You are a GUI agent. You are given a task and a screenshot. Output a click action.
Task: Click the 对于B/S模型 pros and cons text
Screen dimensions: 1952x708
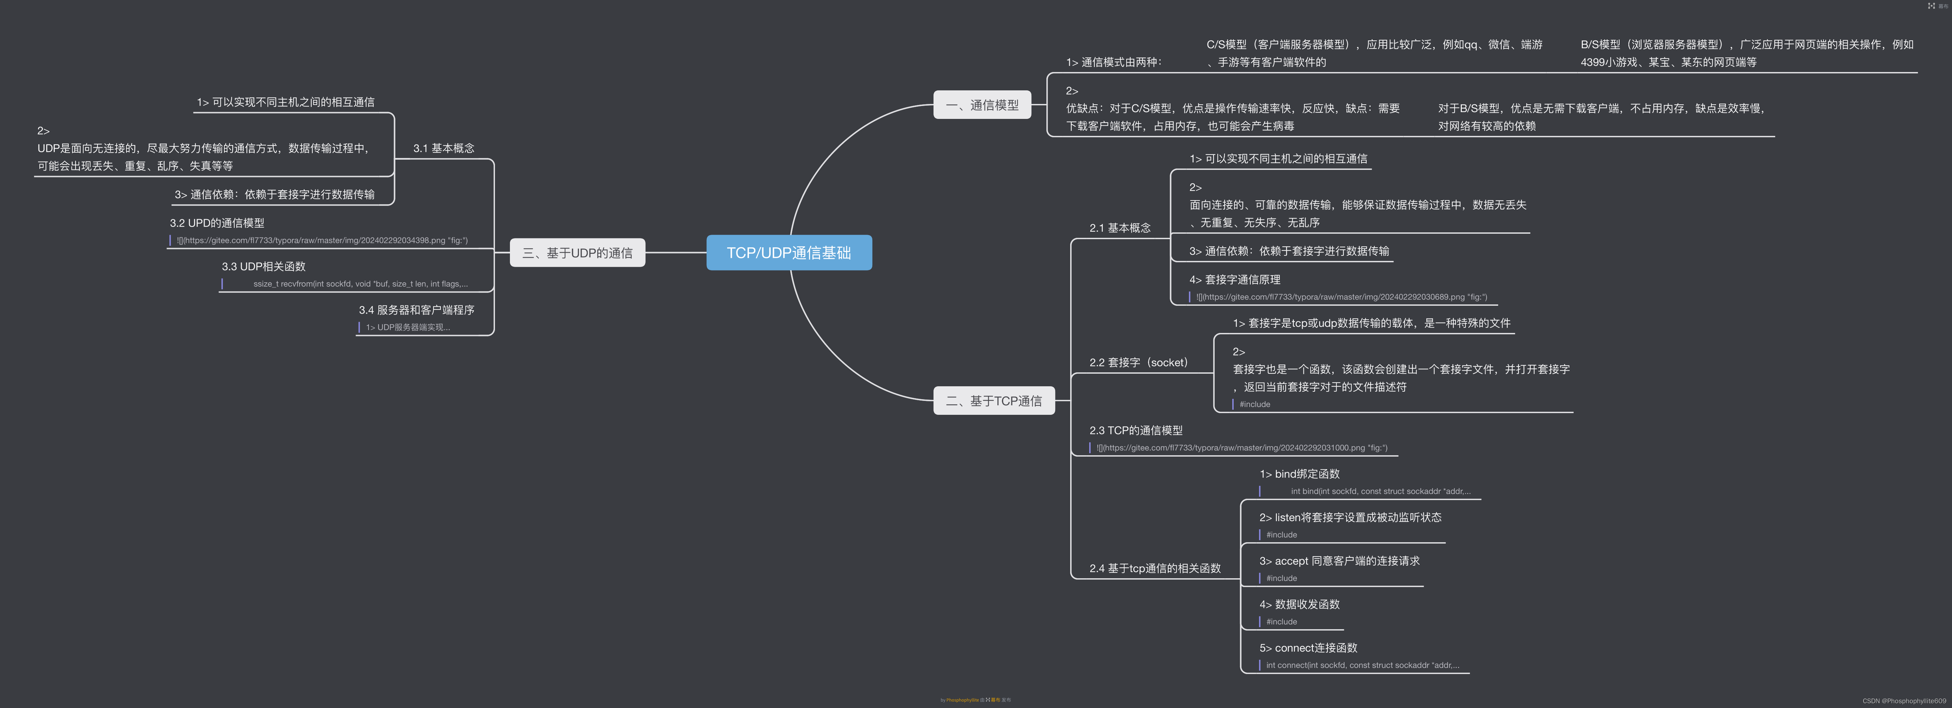(1601, 117)
